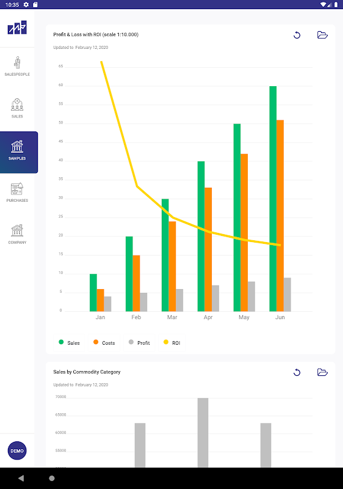Click the green June Sales bar

coord(273,199)
